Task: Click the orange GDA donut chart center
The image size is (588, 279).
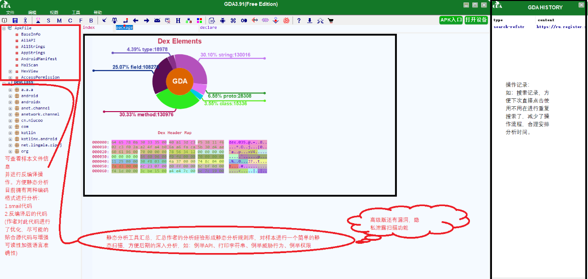Action: 180,81
